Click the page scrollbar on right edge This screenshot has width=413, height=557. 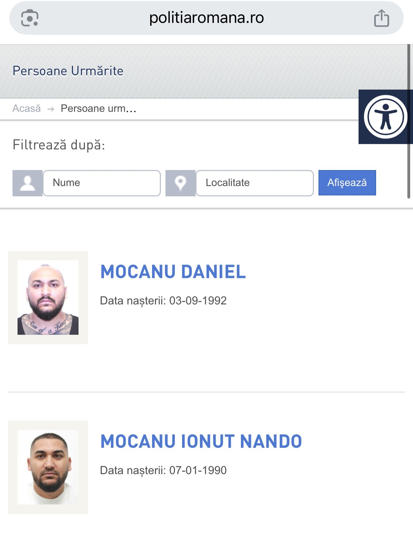(x=409, y=121)
